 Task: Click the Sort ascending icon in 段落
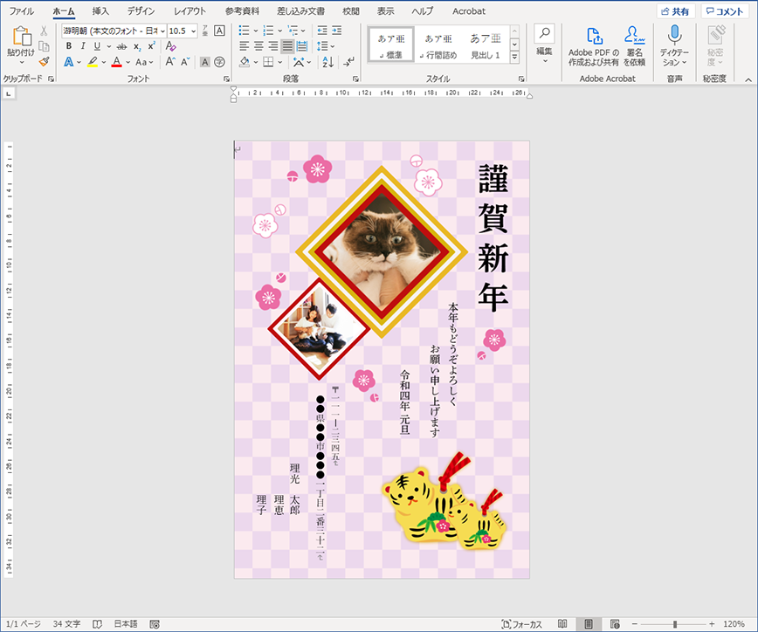327,62
